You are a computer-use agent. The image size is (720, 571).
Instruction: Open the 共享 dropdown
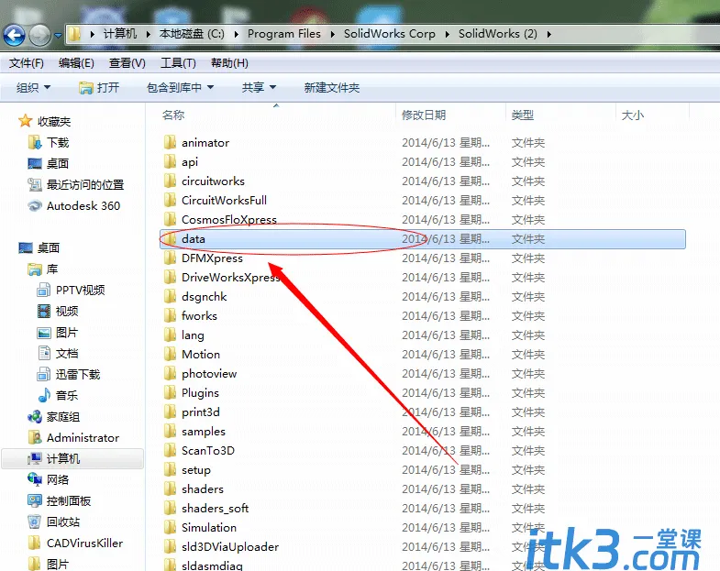pos(259,87)
